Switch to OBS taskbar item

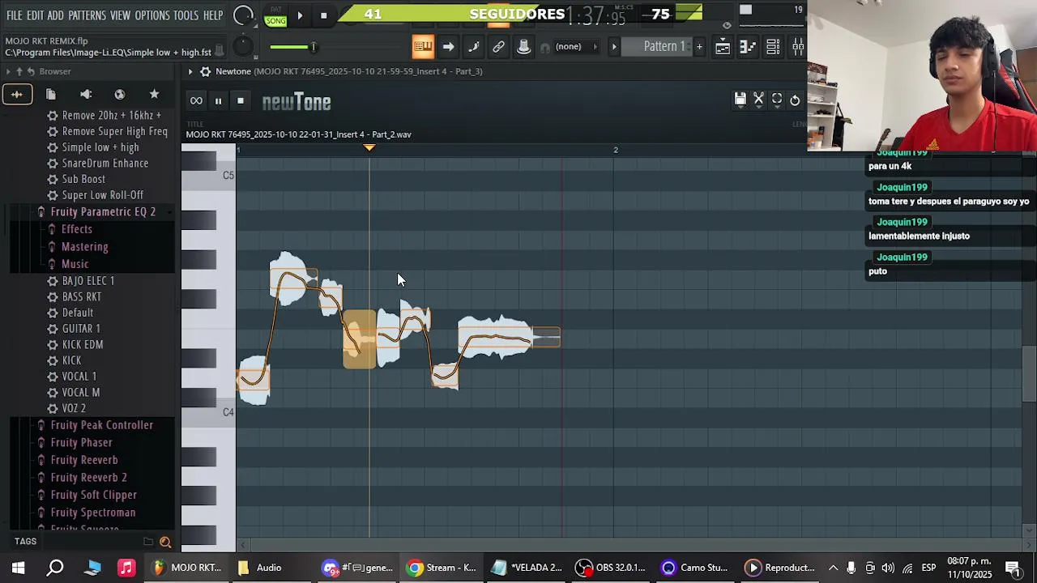tap(612, 568)
